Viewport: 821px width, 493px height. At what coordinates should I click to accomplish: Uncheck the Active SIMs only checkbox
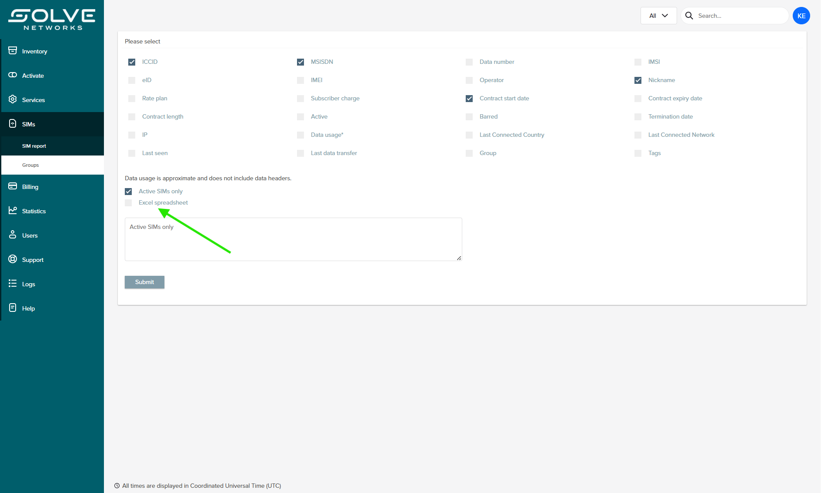point(128,192)
